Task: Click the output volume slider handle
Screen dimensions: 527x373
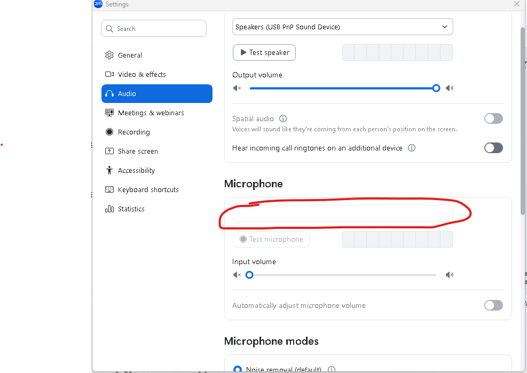Action: point(436,88)
